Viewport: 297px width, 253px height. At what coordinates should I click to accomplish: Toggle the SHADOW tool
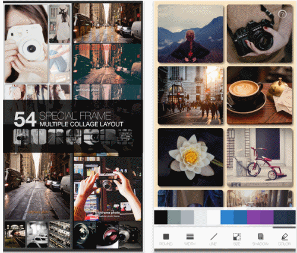[261, 239]
